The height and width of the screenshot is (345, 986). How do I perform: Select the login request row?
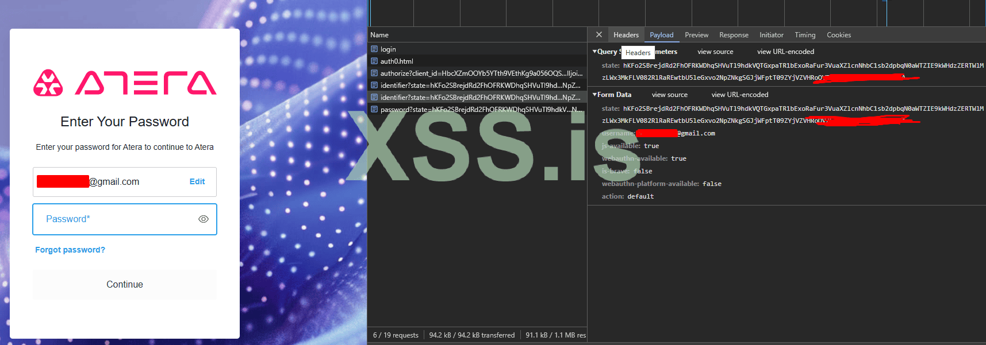(477, 49)
